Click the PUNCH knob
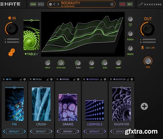This screenshot has height=139, width=163. 130,34
